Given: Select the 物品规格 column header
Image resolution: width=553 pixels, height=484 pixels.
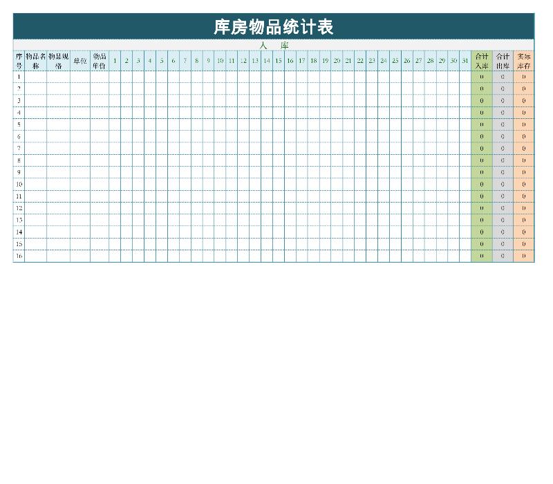Looking at the screenshot, I should [x=59, y=61].
